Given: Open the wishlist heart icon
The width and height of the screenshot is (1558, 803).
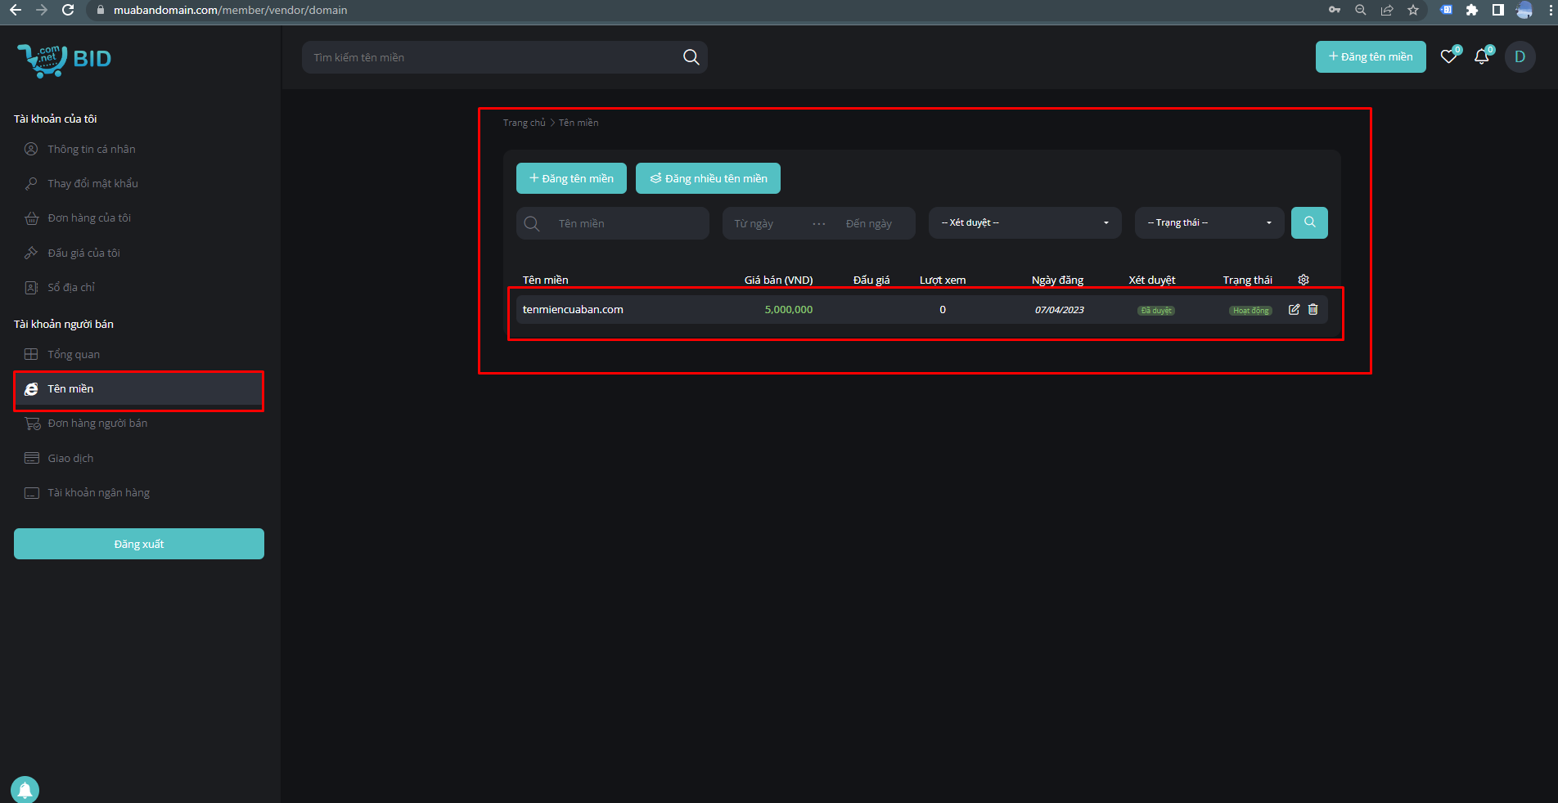Looking at the screenshot, I should 1448,57.
